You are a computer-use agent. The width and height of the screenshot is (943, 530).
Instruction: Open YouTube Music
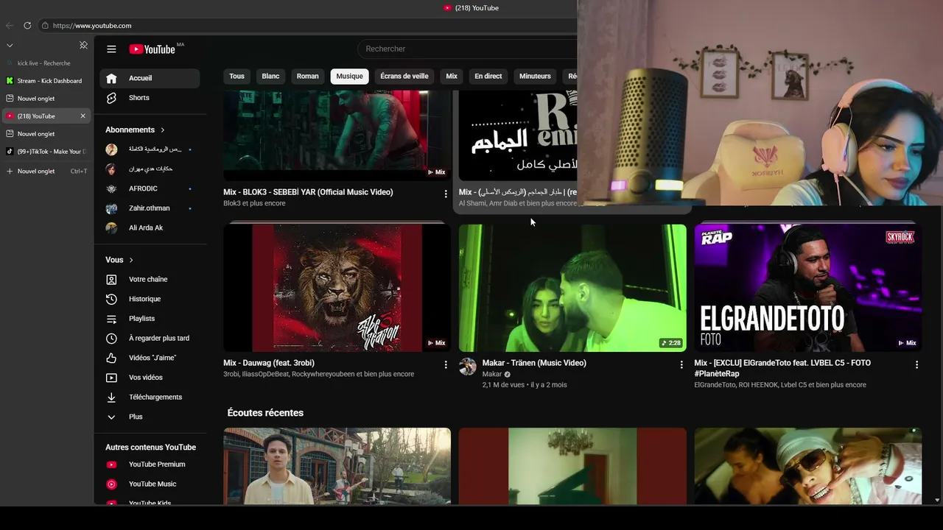tap(150, 484)
